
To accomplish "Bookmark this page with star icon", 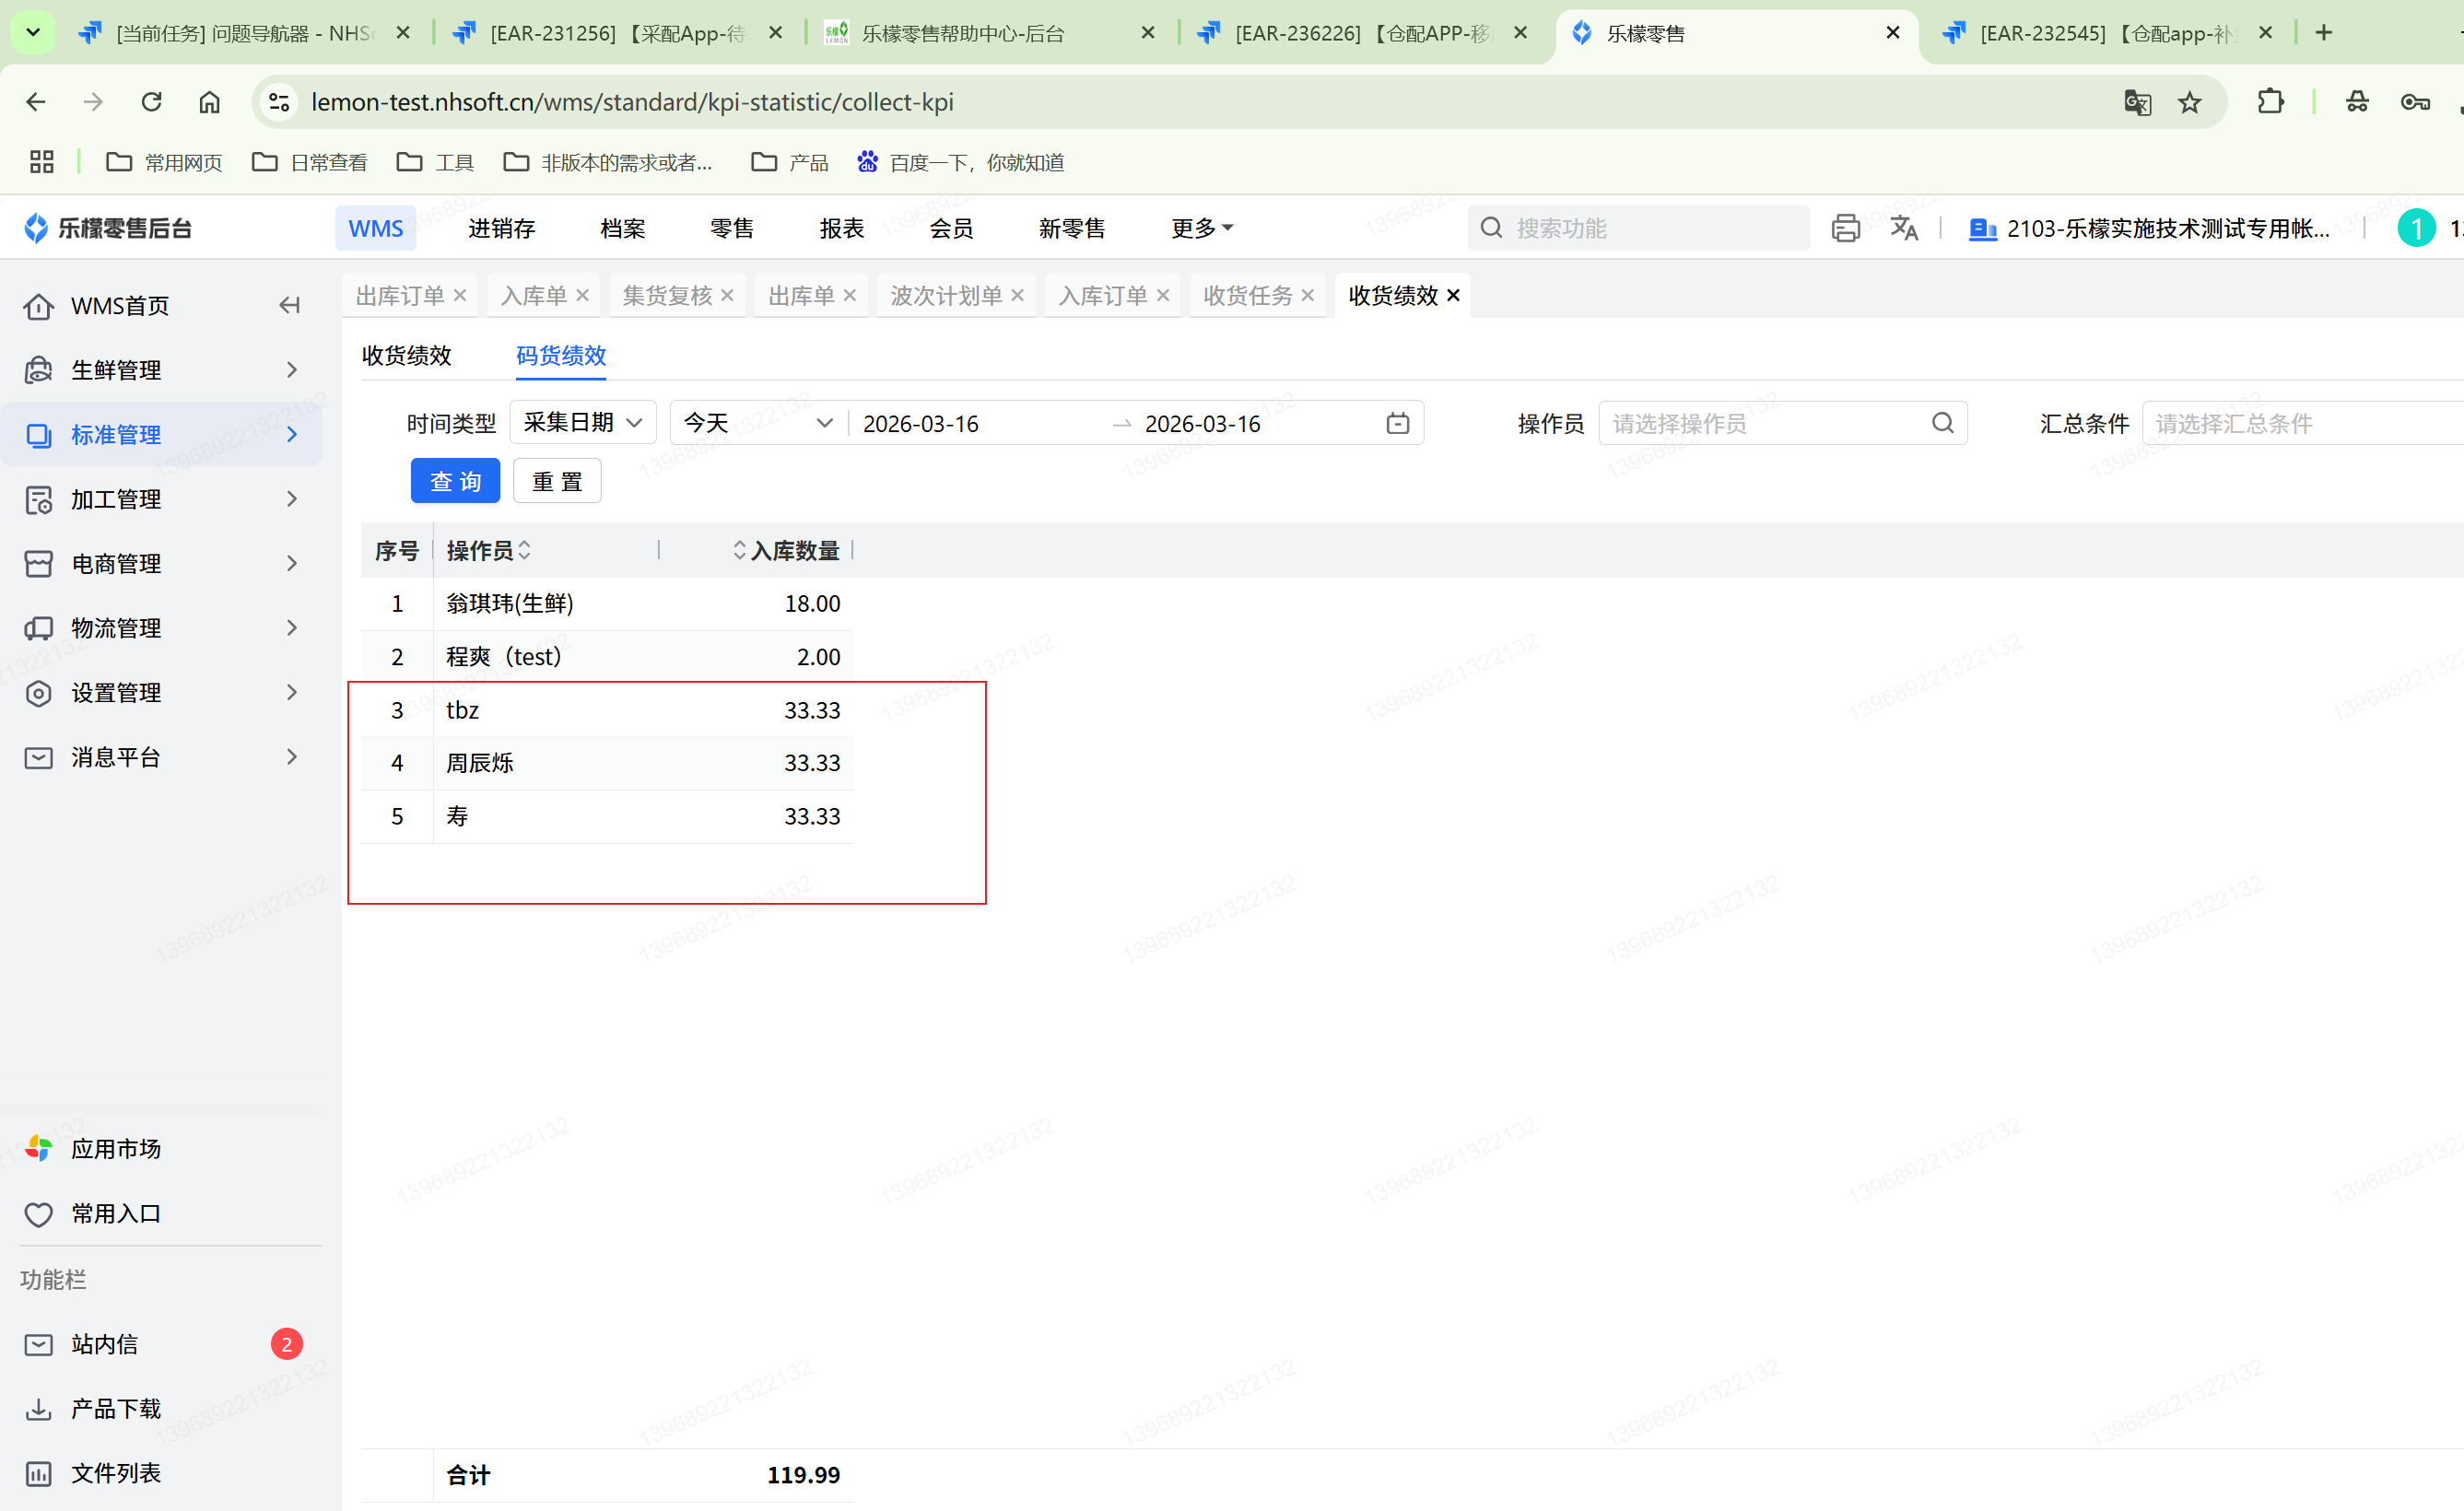I will 2189,102.
